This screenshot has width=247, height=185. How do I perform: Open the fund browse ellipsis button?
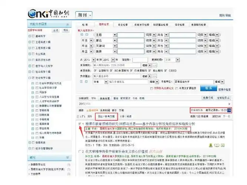tap(155, 76)
